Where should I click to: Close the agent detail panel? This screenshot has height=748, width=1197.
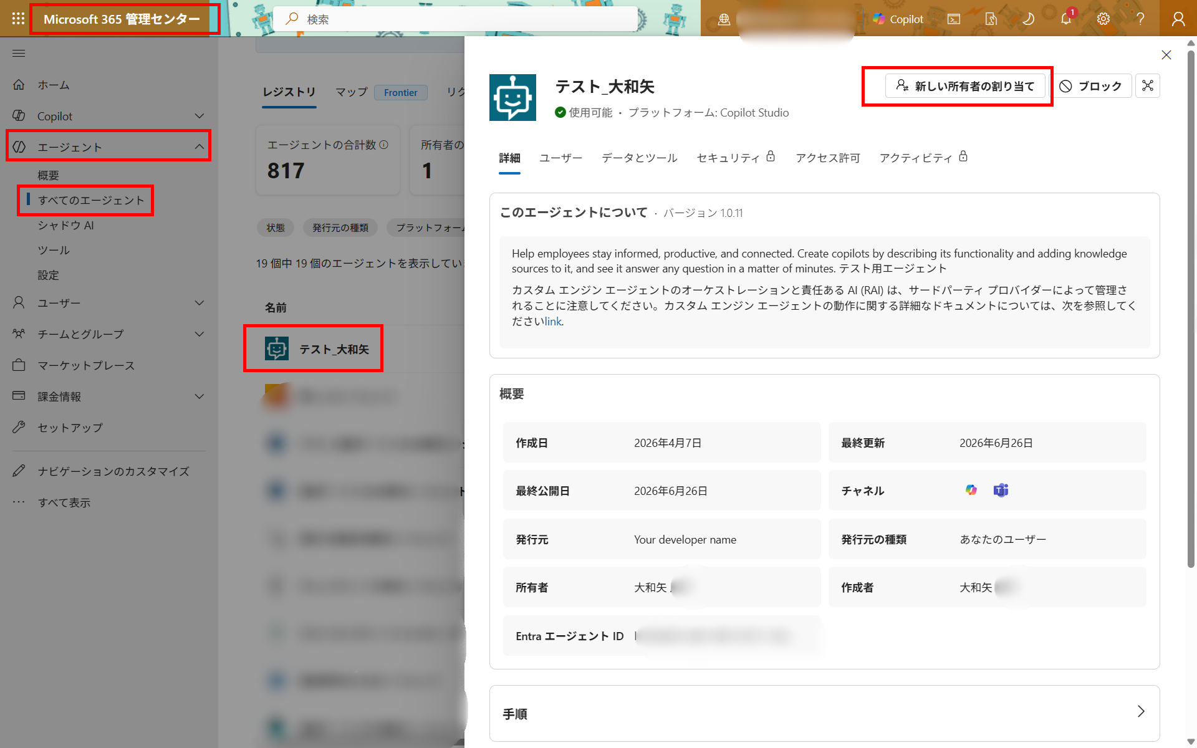(1166, 55)
